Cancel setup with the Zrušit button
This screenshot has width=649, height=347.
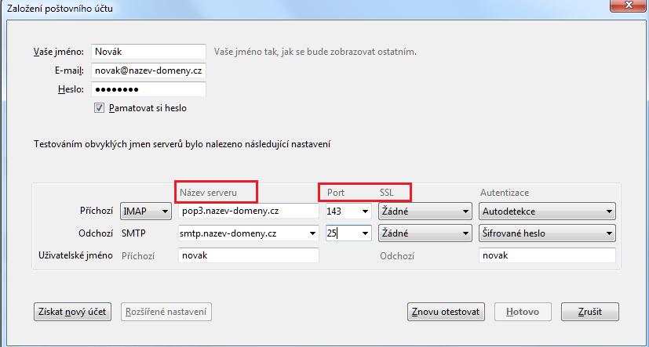[595, 312]
